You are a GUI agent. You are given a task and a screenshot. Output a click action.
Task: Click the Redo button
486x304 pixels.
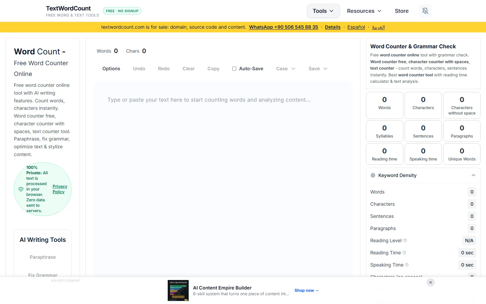coord(164,69)
